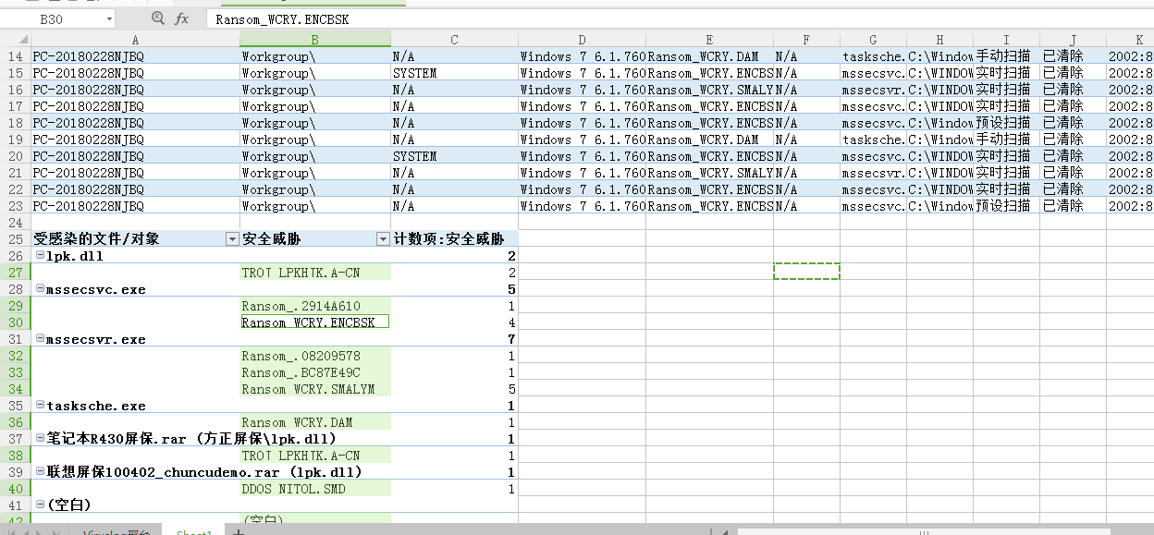This screenshot has height=535, width=1154.
Task: Select row 25 header
Action: (15, 239)
